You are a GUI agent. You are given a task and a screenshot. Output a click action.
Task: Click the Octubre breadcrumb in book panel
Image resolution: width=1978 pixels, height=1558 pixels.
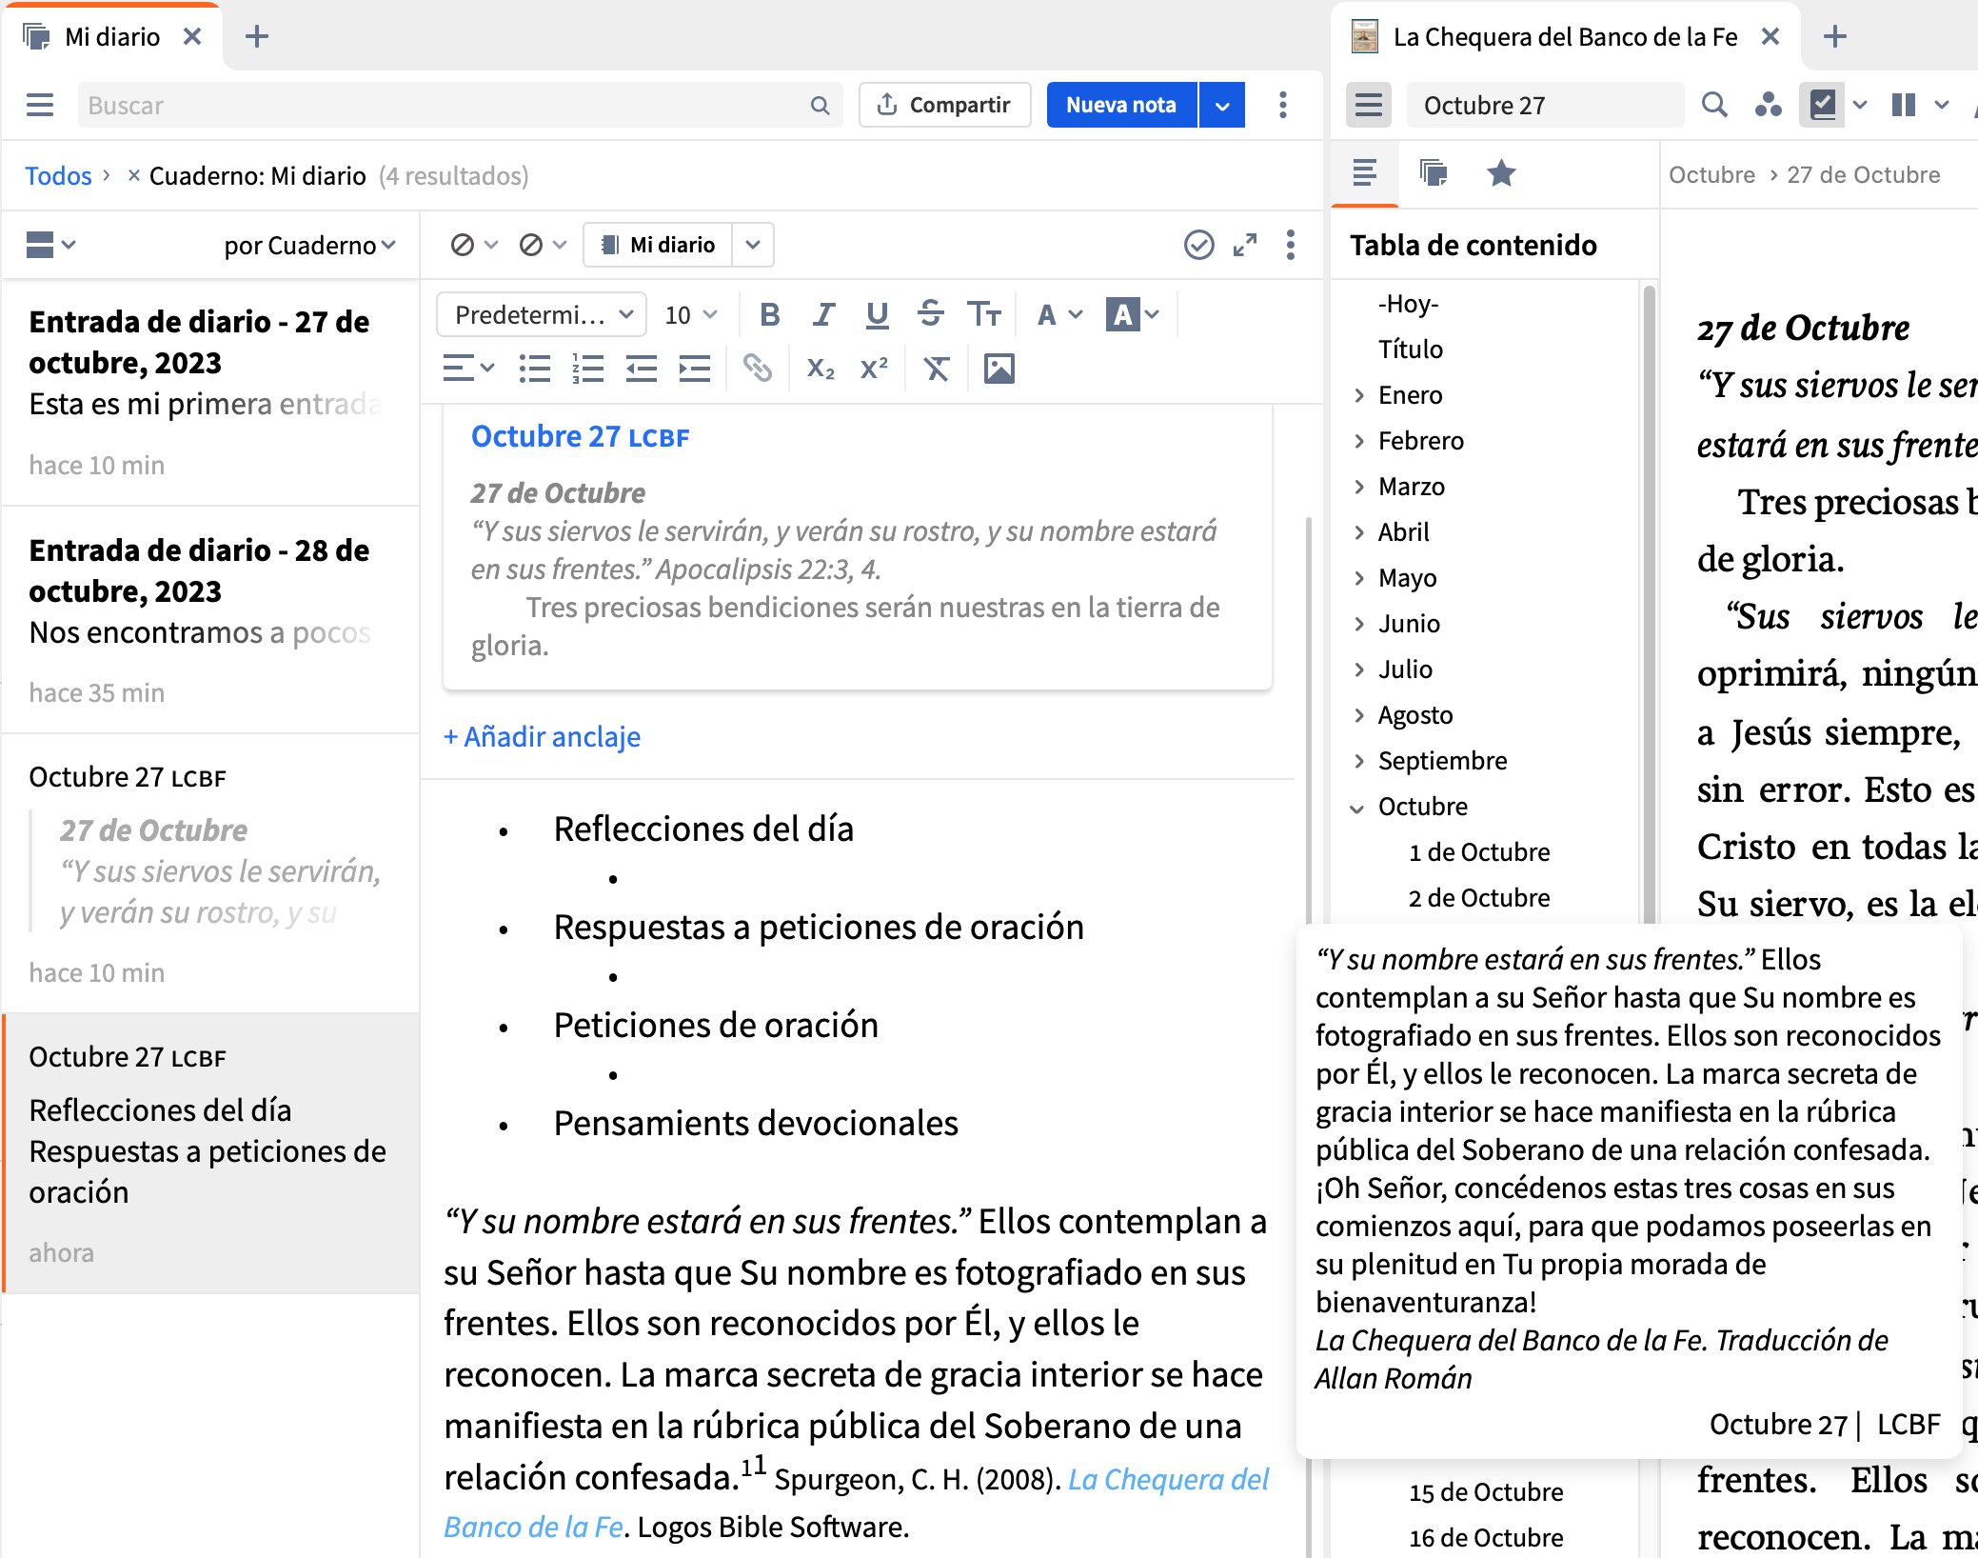click(1711, 175)
